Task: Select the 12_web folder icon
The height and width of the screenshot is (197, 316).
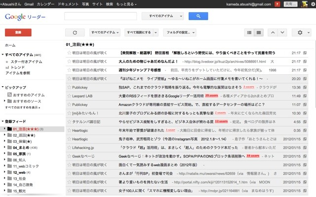Action: [x=9, y=172]
